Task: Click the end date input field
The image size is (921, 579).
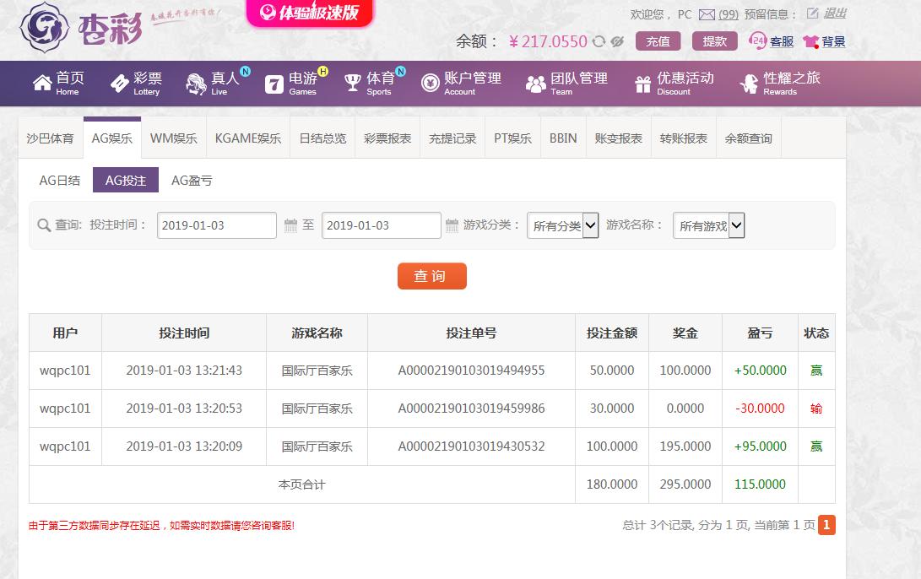Action: [x=382, y=225]
